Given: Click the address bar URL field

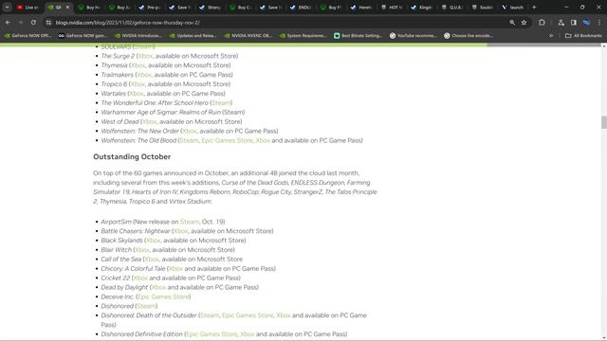Looking at the screenshot, I should pyautogui.click(x=279, y=23).
